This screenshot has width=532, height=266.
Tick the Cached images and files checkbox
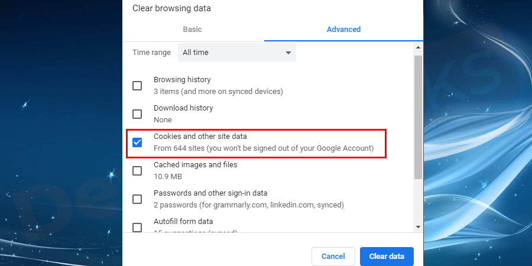tap(137, 171)
